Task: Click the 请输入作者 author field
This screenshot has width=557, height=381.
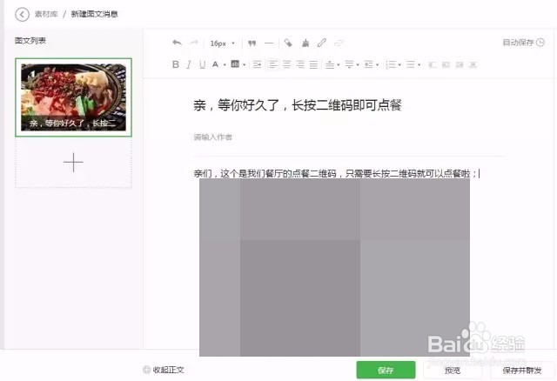Action: click(x=213, y=137)
